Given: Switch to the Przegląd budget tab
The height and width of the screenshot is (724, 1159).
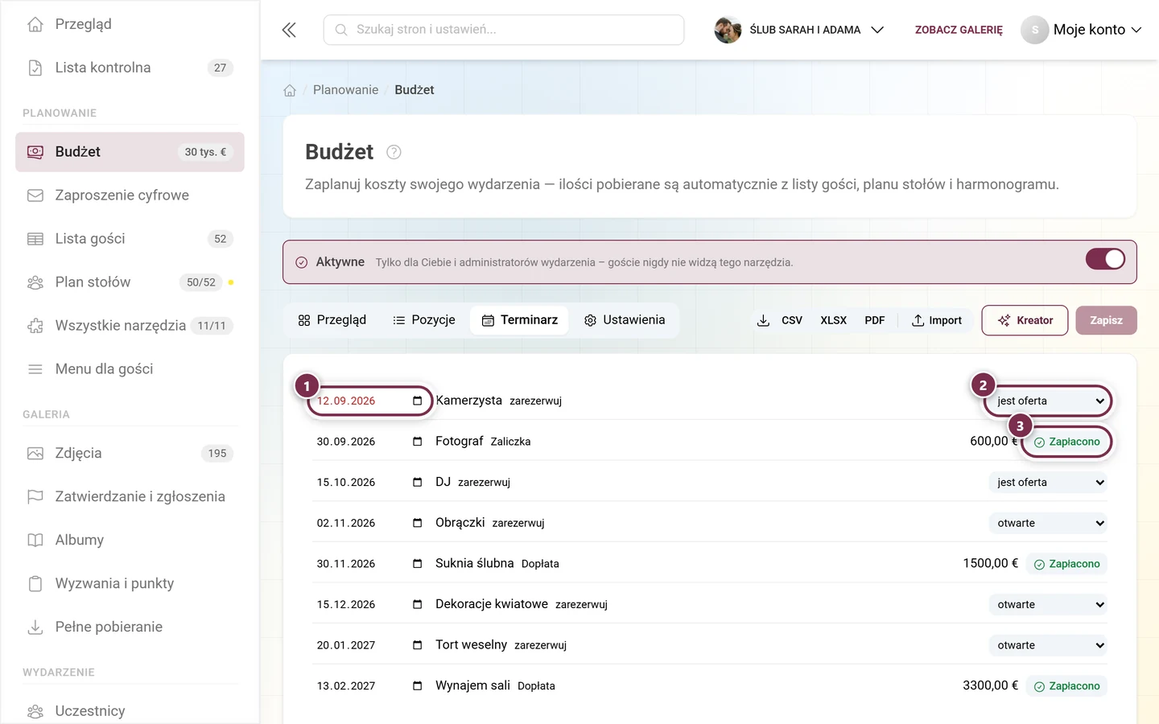Looking at the screenshot, I should coord(332,320).
